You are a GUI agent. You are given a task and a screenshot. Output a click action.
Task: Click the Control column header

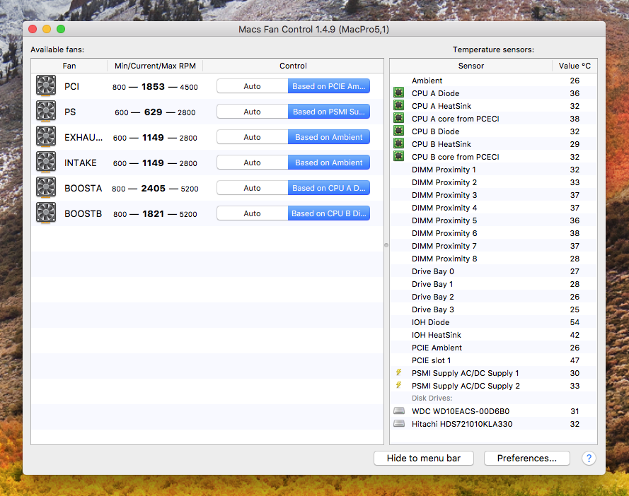[x=293, y=66]
